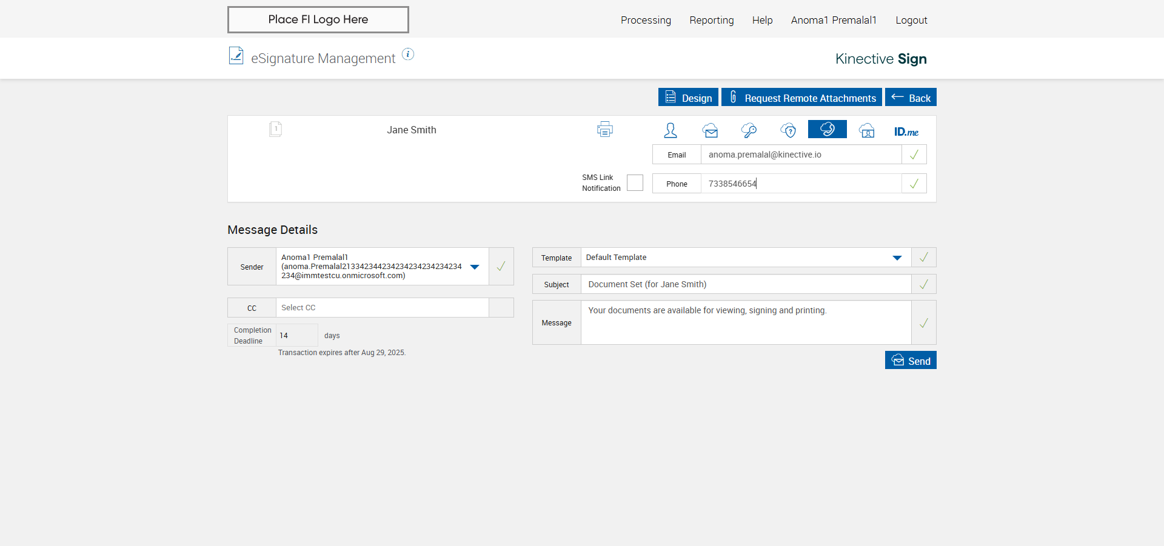The height and width of the screenshot is (546, 1164).
Task: Pick the cloud shield question icon
Action: pos(788,130)
